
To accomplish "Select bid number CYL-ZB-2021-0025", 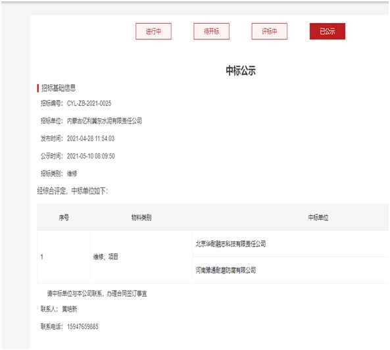I will click(x=89, y=103).
